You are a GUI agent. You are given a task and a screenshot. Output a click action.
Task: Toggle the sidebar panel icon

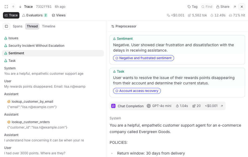point(6,26)
